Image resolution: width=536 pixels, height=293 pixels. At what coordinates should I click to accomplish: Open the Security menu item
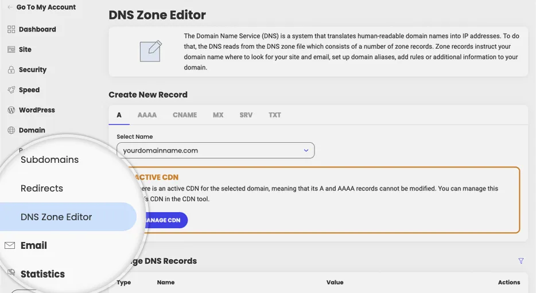pyautogui.click(x=33, y=69)
